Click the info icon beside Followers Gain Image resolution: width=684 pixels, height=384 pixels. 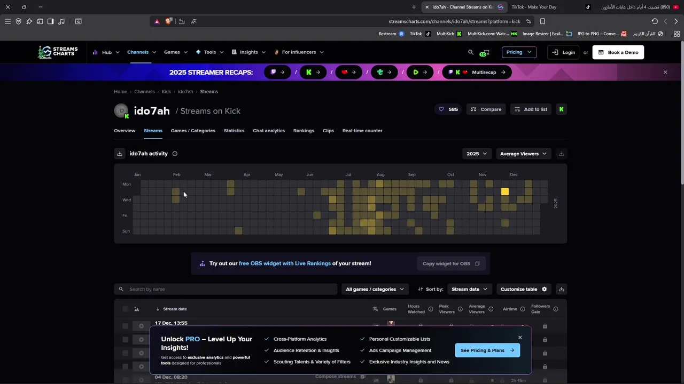pos(556,309)
